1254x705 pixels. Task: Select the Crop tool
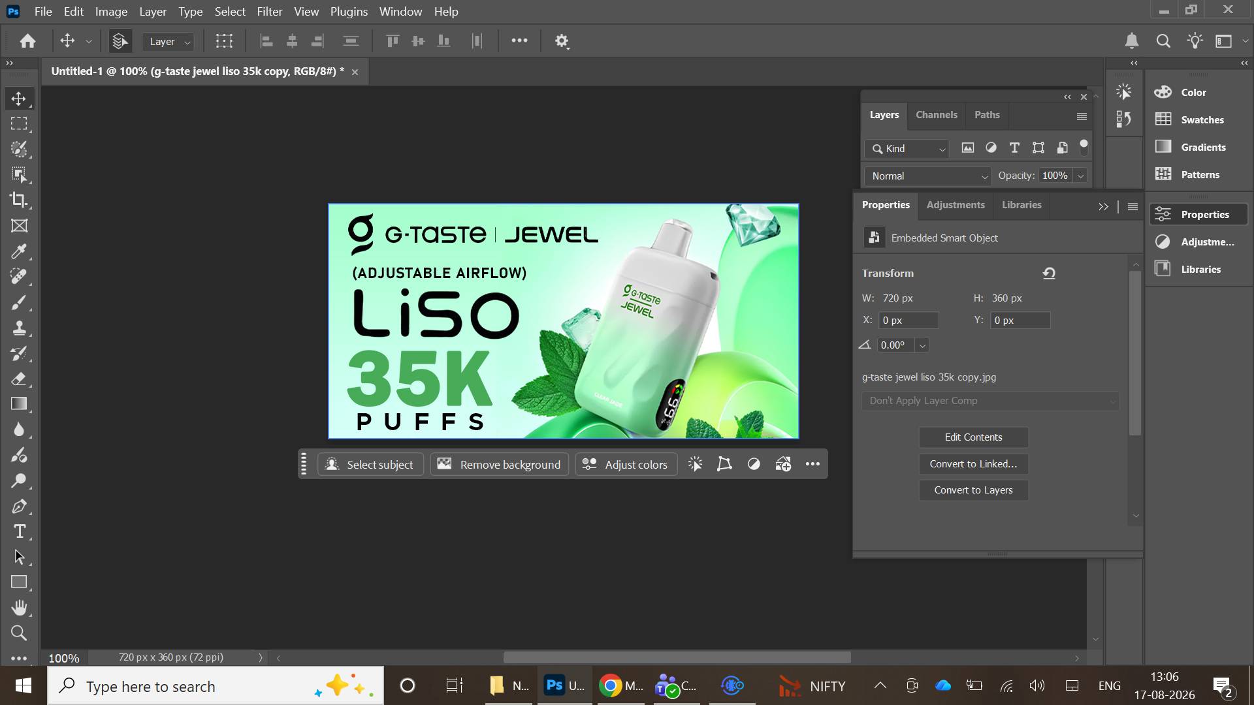[x=19, y=200]
